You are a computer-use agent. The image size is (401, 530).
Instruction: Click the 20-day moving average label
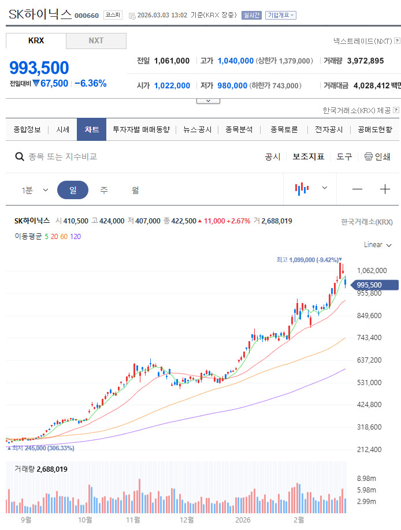[x=54, y=237]
